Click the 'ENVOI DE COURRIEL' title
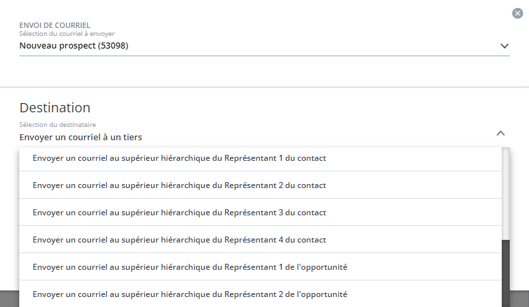This screenshot has height=307, width=529. tap(55, 25)
